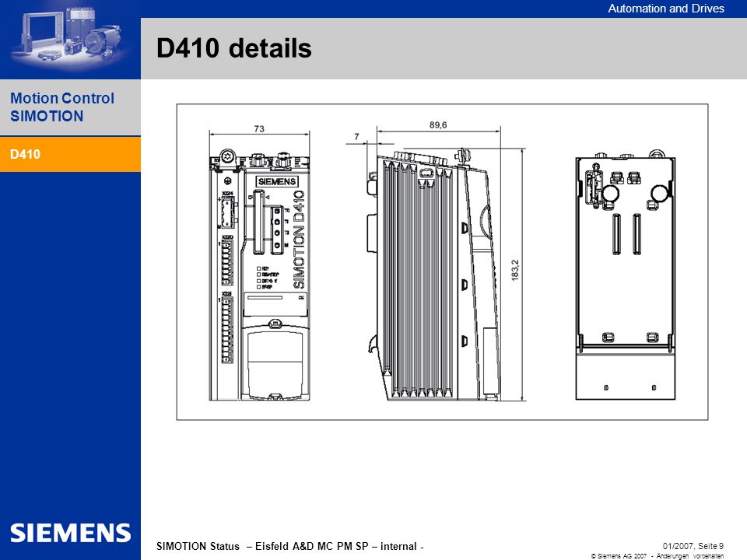Click the 89,6 depth dimension label
The image size is (747, 560).
point(438,124)
